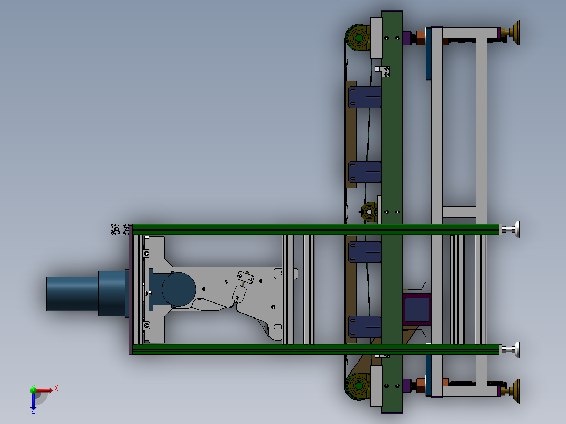Select the purple-framed square box

click(417, 310)
